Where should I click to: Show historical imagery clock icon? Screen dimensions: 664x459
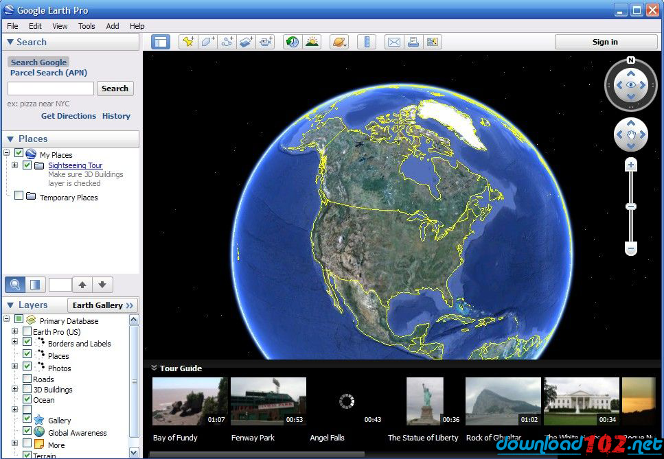[293, 42]
